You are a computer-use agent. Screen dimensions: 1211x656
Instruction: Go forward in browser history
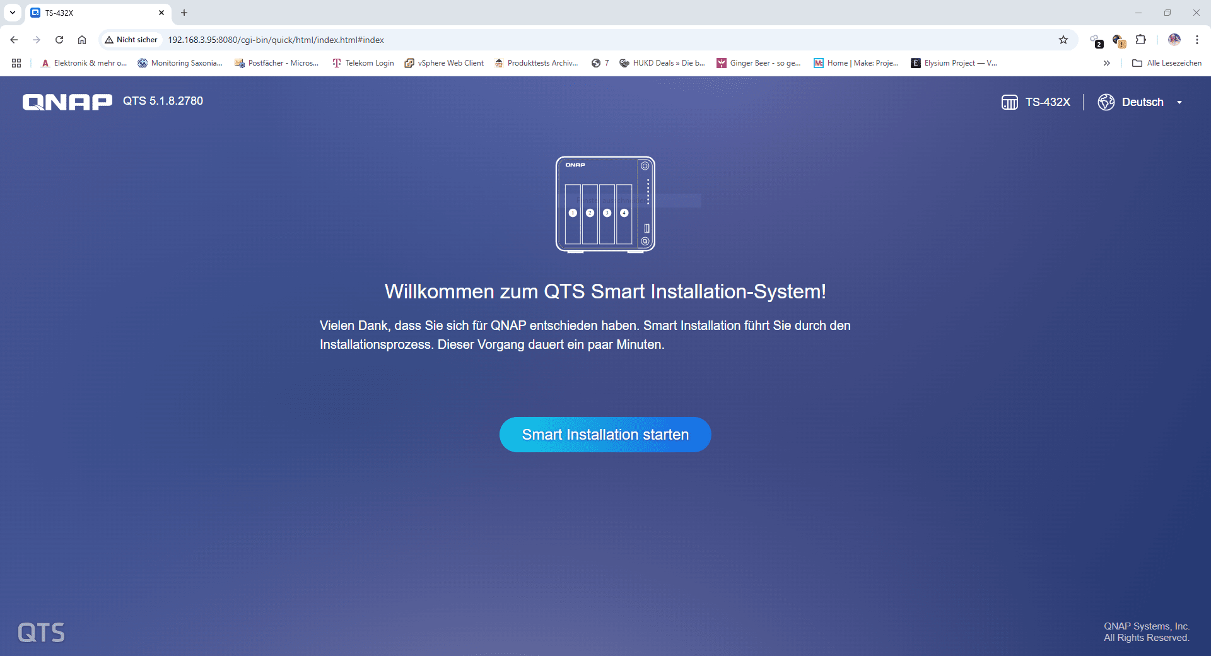click(37, 40)
